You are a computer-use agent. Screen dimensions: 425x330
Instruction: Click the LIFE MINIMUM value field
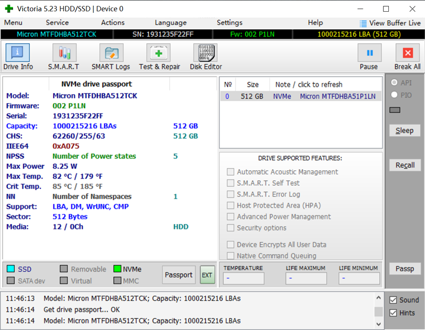tap(359, 278)
